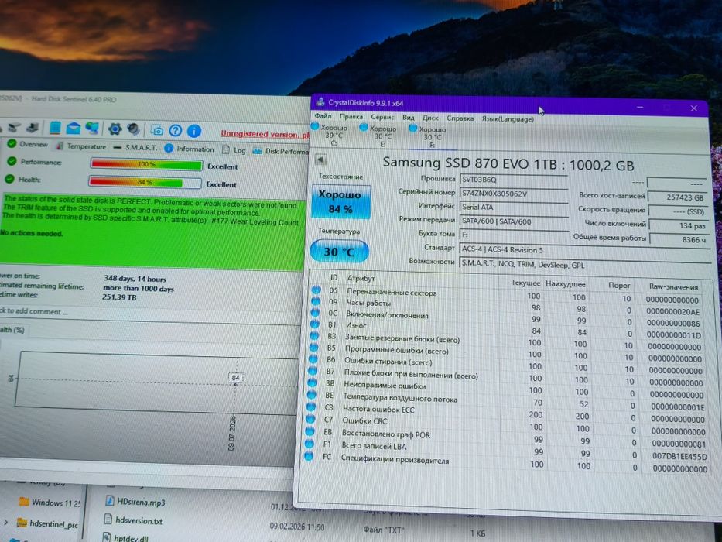Viewport: 722px width, 542px height.
Task: Open the Unregistered version link
Action: tap(265, 134)
